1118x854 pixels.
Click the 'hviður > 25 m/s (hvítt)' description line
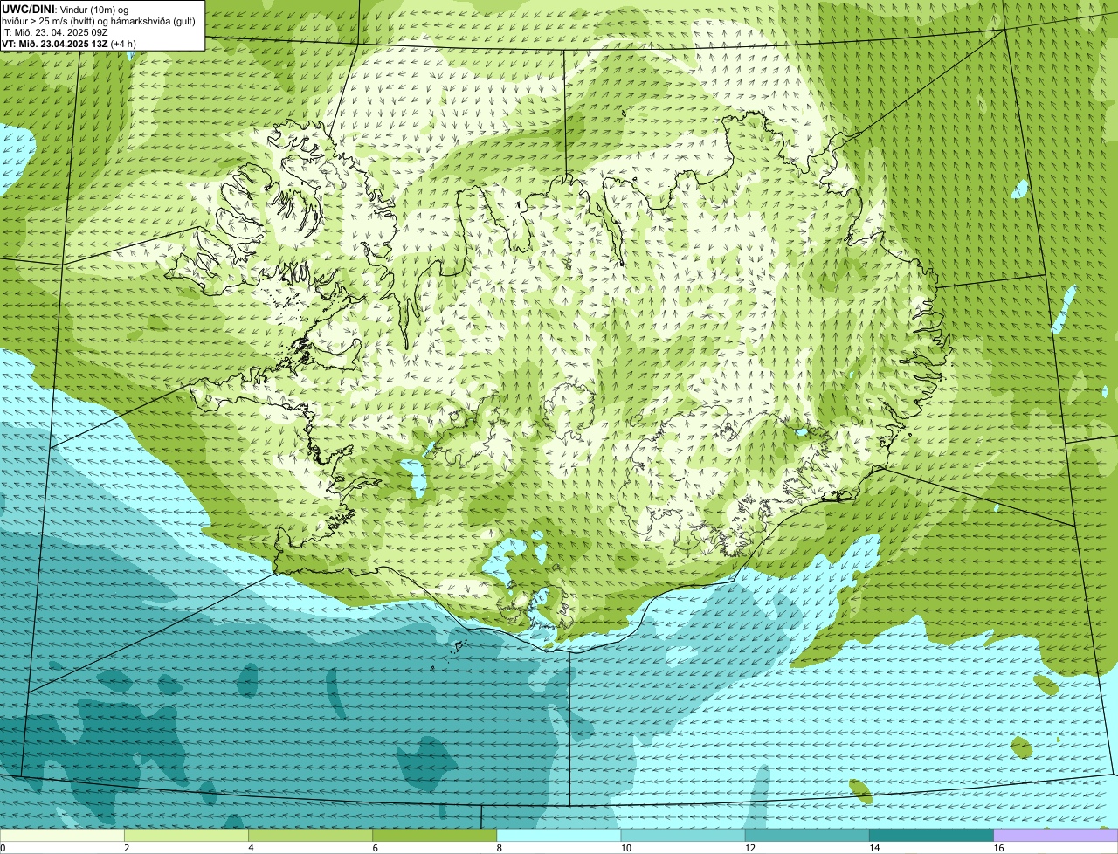(x=99, y=20)
